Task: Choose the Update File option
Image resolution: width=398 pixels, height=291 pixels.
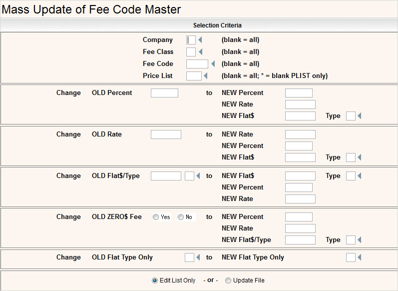Action: 228,280
